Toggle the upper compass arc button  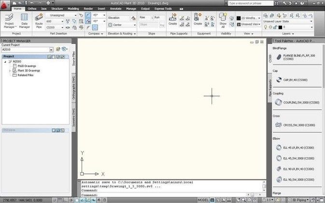88,15
